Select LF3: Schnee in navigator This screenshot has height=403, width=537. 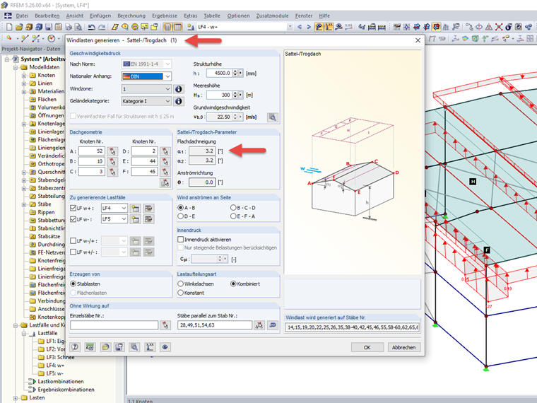pos(60,357)
